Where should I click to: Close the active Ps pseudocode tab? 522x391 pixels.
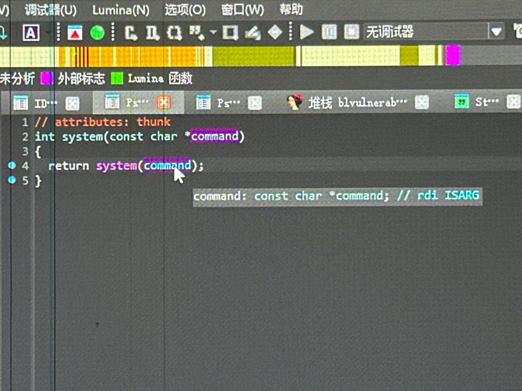(x=164, y=103)
